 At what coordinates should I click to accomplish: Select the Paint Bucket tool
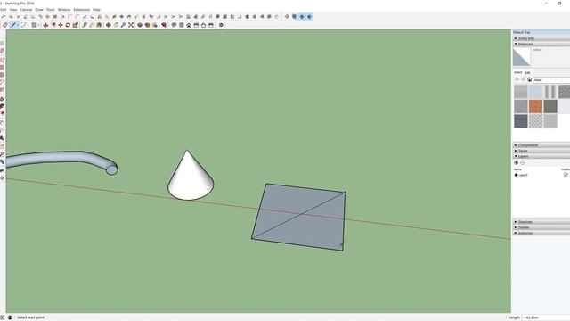point(99,25)
